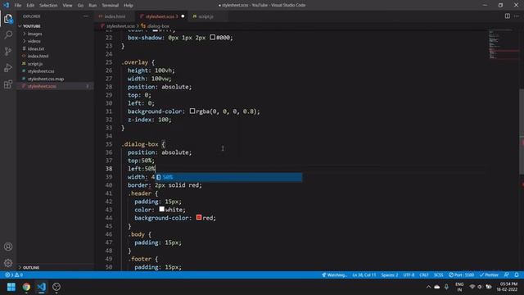The width and height of the screenshot is (524, 295).
Task: Show hidden system tray icons
Action: pos(428,287)
